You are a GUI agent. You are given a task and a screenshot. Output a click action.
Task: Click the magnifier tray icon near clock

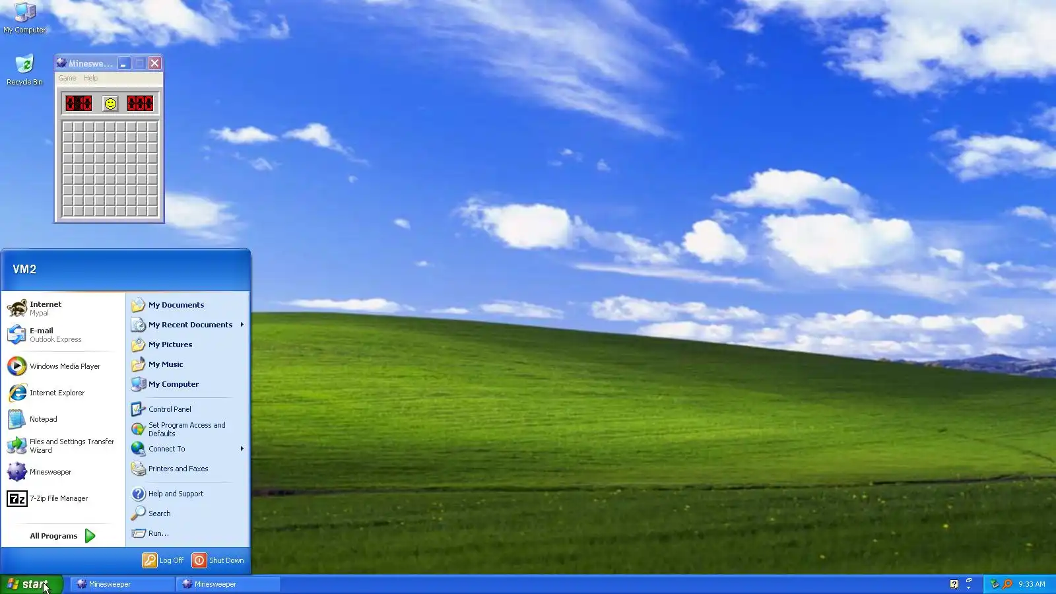pos(1007,584)
